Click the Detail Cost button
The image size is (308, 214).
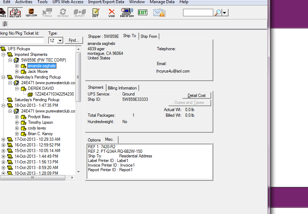click(x=197, y=96)
